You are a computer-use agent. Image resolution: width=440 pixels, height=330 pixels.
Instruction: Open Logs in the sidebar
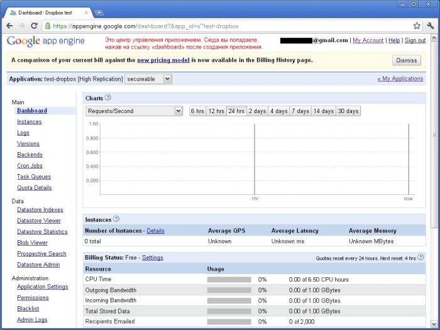[23, 133]
